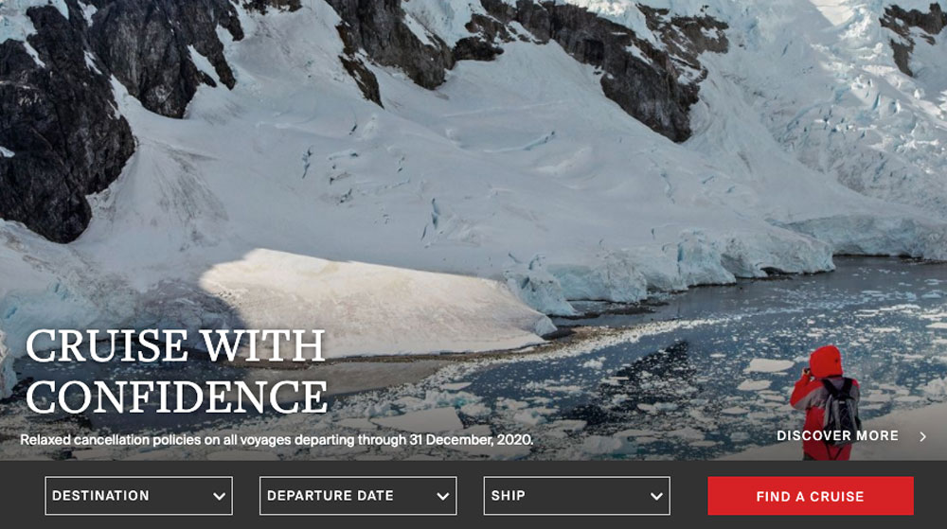This screenshot has width=947, height=529.
Task: Open the Departure Date dropdown
Action: [x=358, y=496]
